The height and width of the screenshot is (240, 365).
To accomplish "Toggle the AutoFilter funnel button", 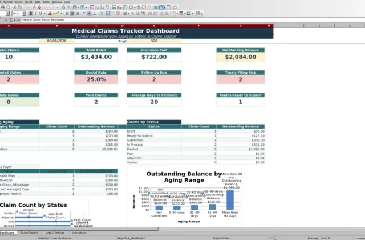I will [x=107, y=7].
